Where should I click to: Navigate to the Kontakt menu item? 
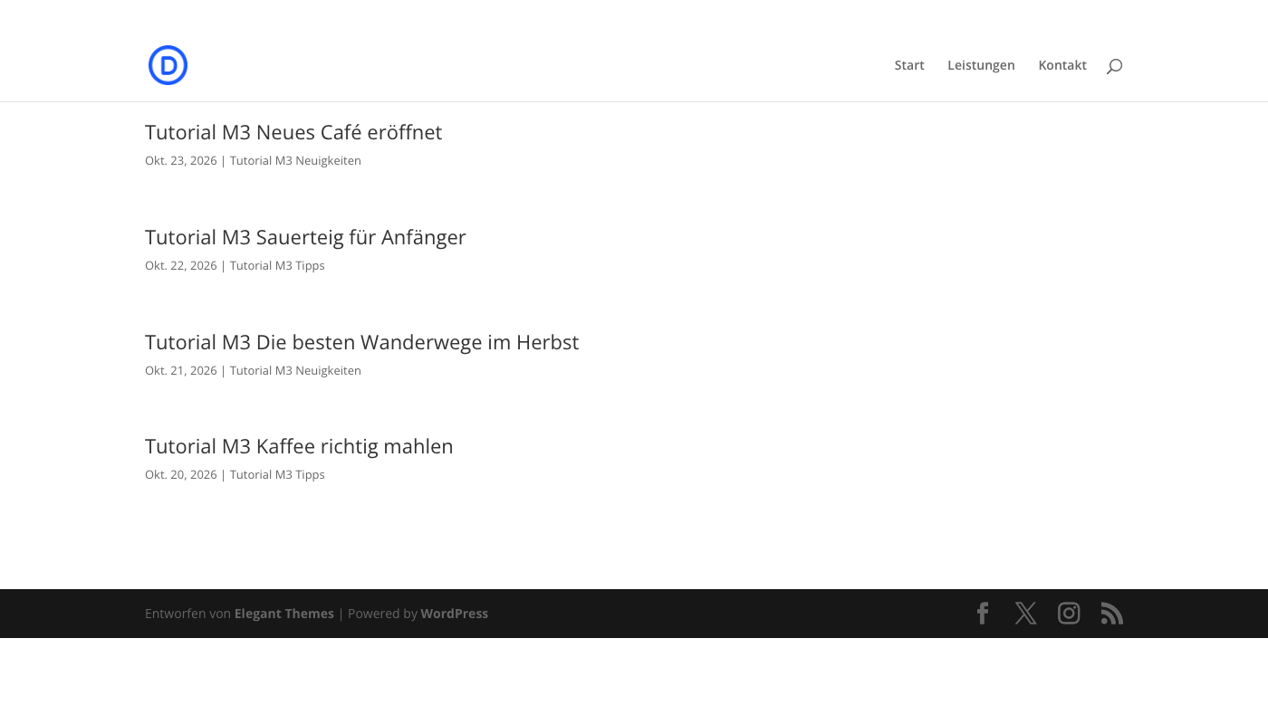pos(1062,65)
